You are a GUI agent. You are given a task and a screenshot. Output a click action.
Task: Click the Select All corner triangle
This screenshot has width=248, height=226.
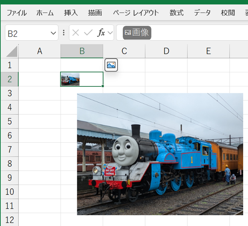[12, 51]
